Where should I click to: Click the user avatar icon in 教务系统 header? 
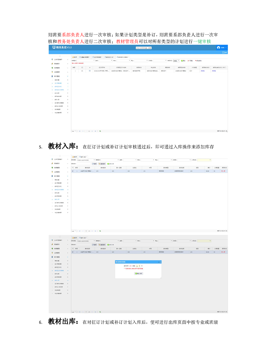coord(218,47)
